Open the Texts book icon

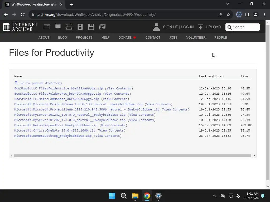(x=58, y=27)
